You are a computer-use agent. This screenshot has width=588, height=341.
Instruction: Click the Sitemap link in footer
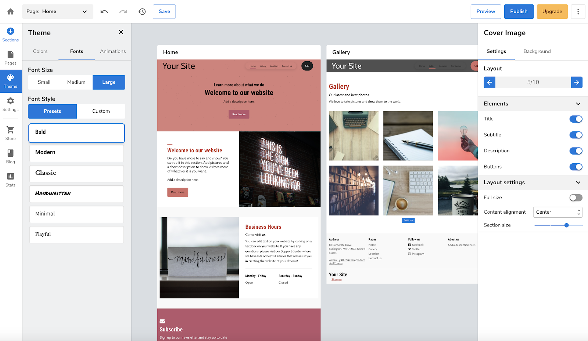(336, 280)
